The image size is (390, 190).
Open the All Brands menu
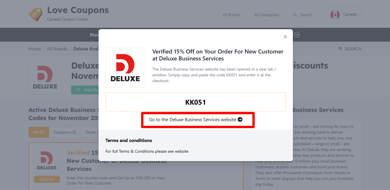click(231, 15)
